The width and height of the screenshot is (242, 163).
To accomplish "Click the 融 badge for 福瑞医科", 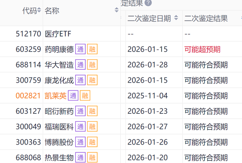I will pos(92,127).
